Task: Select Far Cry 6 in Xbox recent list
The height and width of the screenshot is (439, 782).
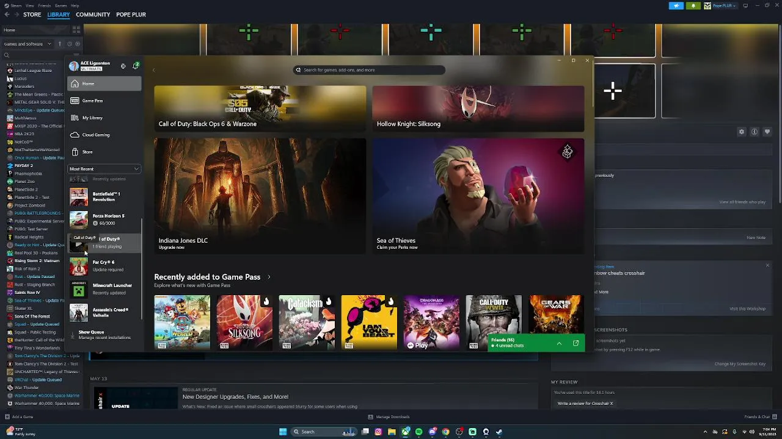Action: (x=104, y=266)
